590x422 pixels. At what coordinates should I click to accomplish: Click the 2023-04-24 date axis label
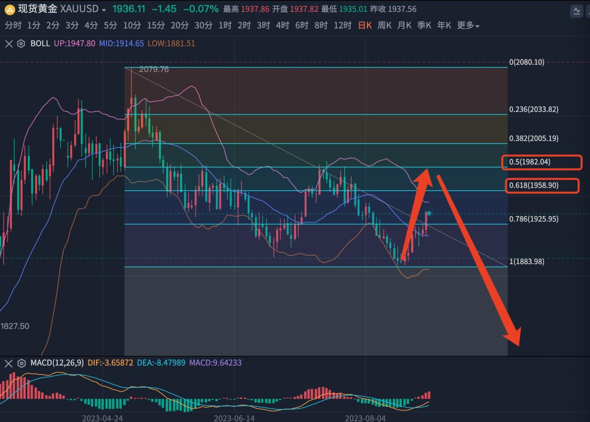[x=102, y=418]
